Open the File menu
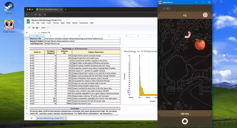Screen dimensions: 237x128 pyautogui.click(x=33, y=23)
